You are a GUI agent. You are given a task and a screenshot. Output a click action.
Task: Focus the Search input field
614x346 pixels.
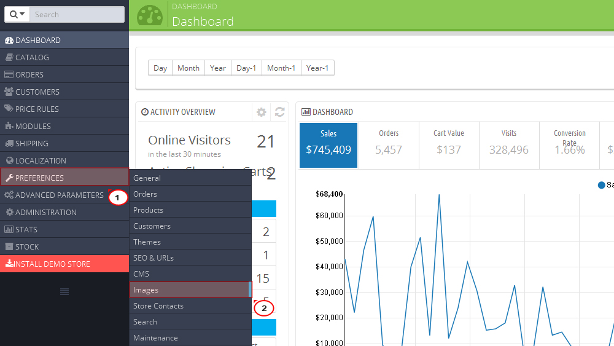click(x=77, y=15)
